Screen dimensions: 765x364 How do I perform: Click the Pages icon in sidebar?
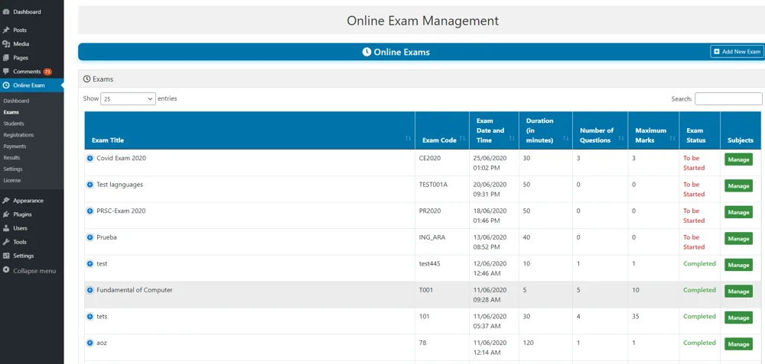point(6,57)
